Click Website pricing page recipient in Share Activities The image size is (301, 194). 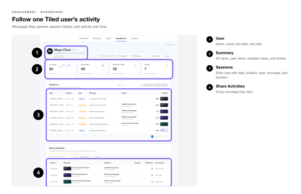(111, 174)
